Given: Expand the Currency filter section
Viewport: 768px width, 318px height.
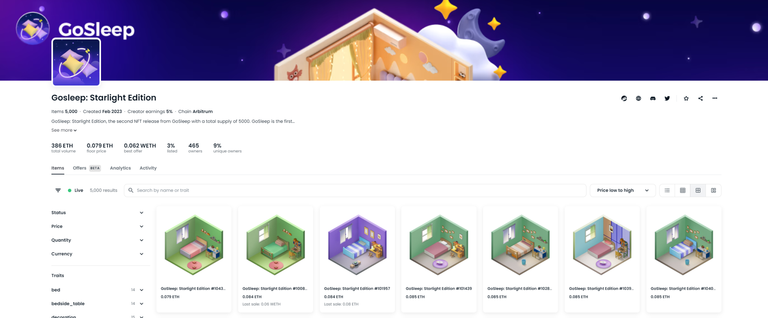Looking at the screenshot, I should pyautogui.click(x=98, y=254).
